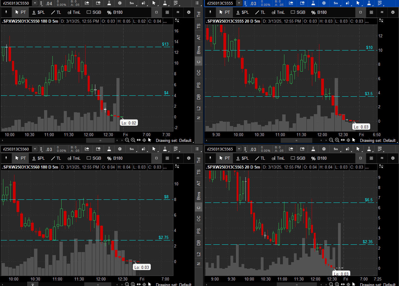
Task: Open the AT side tab beside the C5550 chart
Action: pyautogui.click(x=199, y=37)
